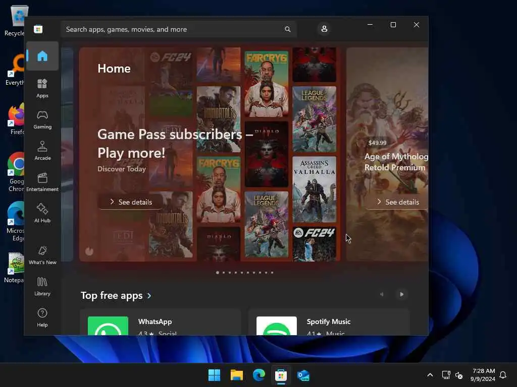Show What's New notifications

(42, 255)
